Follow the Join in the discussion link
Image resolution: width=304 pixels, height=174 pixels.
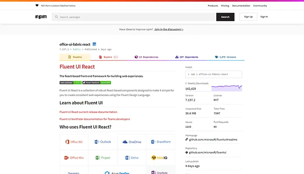point(169,29)
